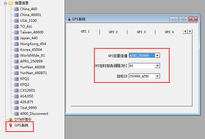This screenshot has width=205, height=139.
Task: Click the icon beside Test_9990 channel
Action: 17,108
